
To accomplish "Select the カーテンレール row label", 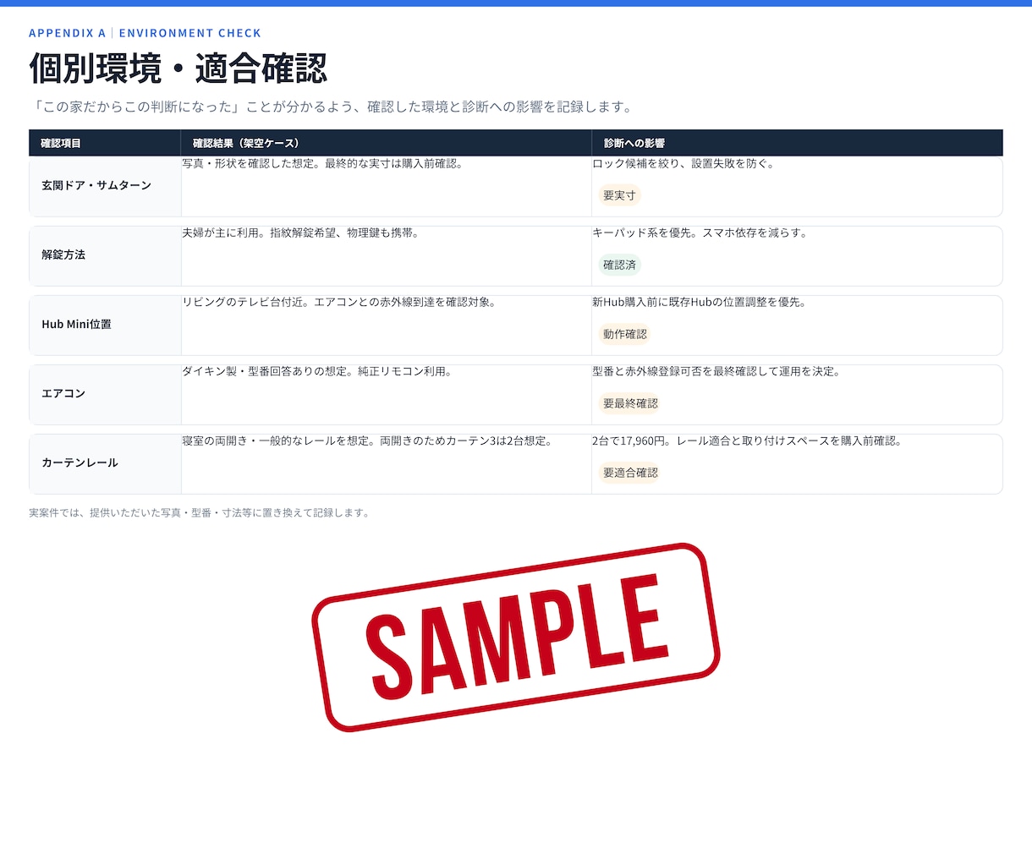I will point(80,462).
